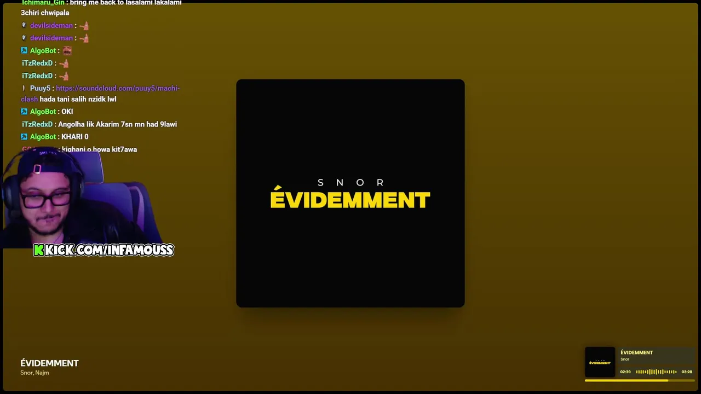
Task: Click AlgoBot's badge icon beside 'KHARI 0'
Action: pyautogui.click(x=24, y=137)
